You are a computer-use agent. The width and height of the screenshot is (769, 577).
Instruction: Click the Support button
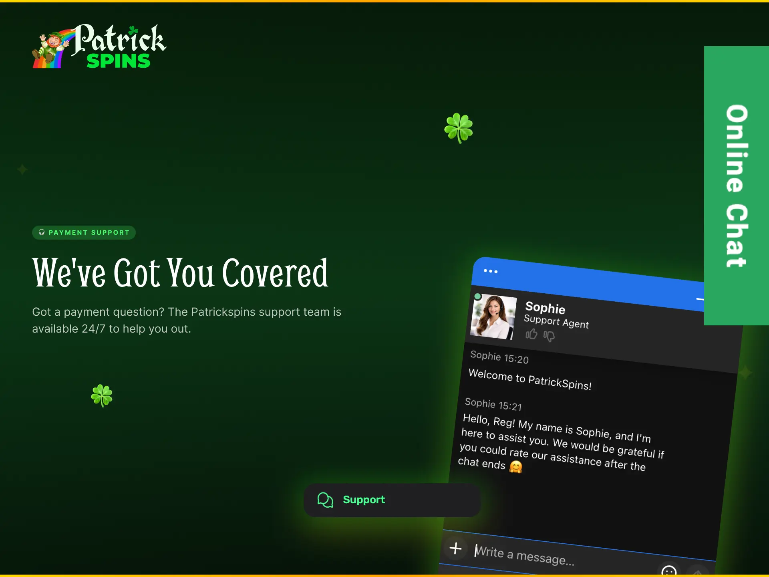click(x=392, y=500)
